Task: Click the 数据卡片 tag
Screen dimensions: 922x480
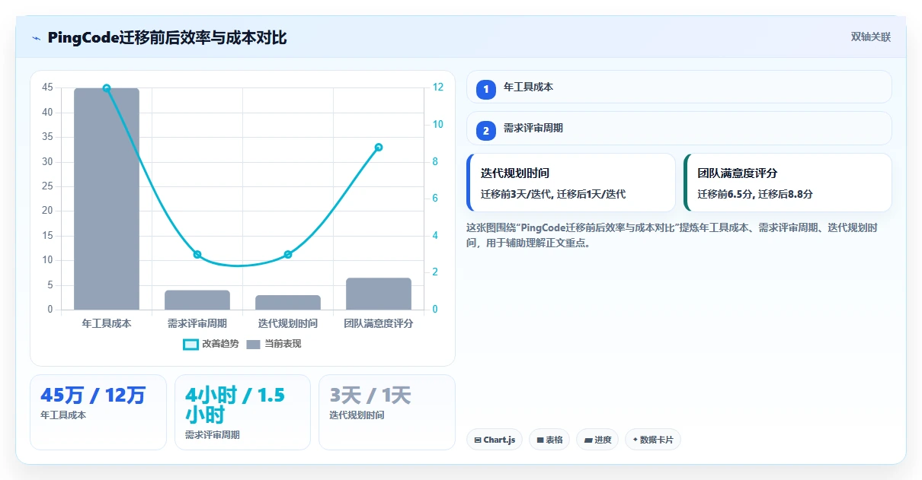Action: (652, 440)
